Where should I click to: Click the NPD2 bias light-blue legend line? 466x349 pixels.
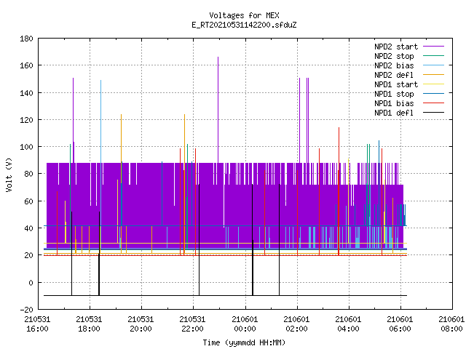433,65
